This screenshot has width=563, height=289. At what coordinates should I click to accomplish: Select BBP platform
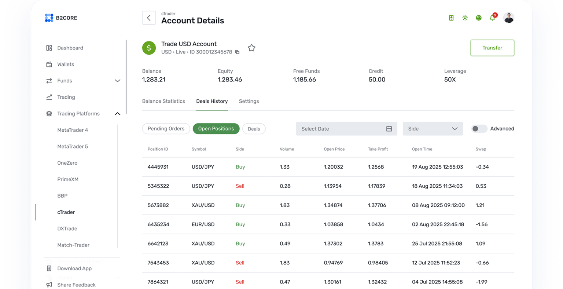62,196
